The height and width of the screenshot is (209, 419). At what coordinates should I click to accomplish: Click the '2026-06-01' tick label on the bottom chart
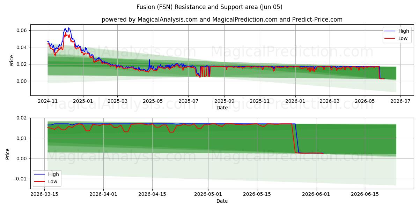[316, 194]
